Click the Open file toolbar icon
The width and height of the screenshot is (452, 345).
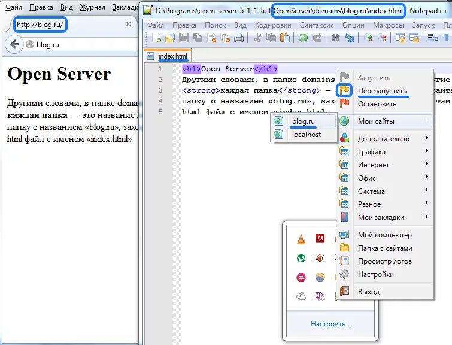170,38
